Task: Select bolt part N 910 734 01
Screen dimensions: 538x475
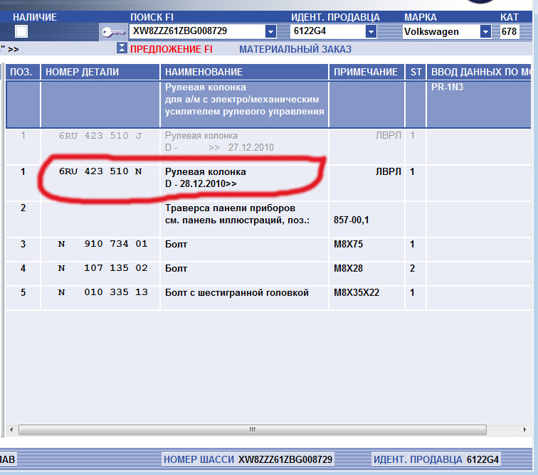Action: 102,245
